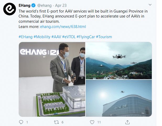This screenshot has width=162, height=126.
Task: Click the #EHang hashtag
Action: tap(25, 37)
